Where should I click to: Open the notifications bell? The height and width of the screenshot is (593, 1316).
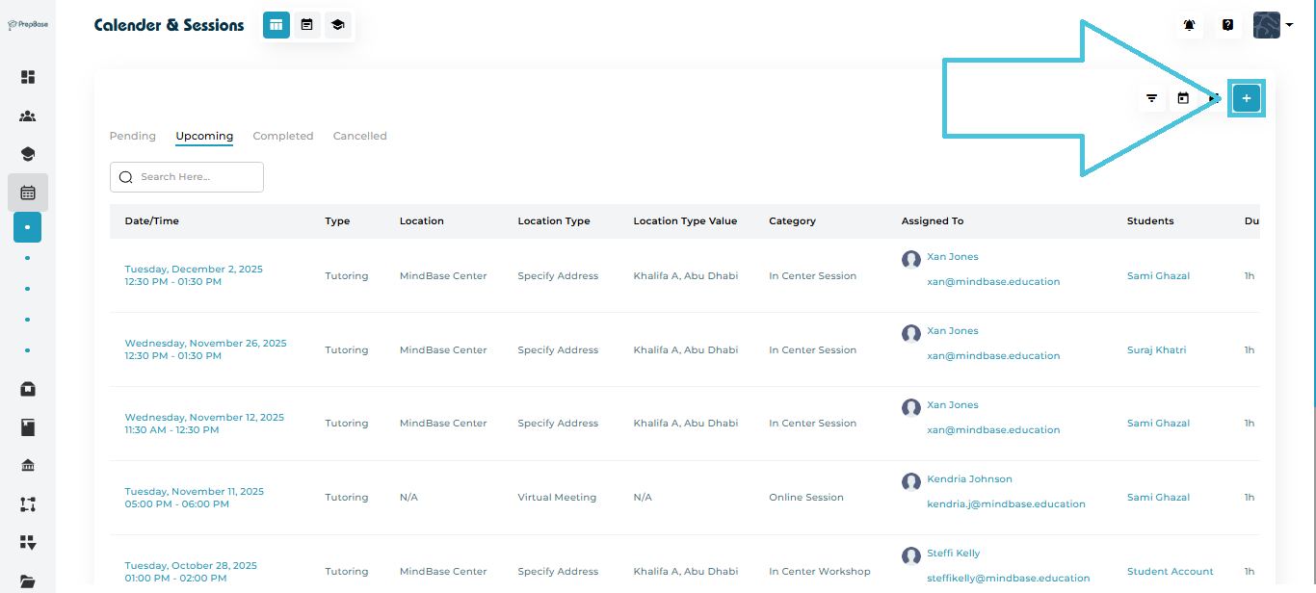point(1190,25)
